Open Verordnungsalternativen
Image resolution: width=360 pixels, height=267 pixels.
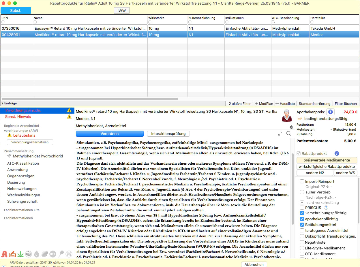30,142
